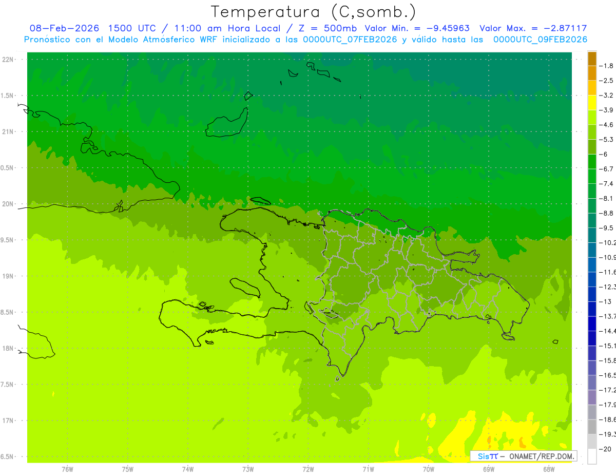
Task: Click the "-17.2" color scale label
Action: [x=608, y=390]
